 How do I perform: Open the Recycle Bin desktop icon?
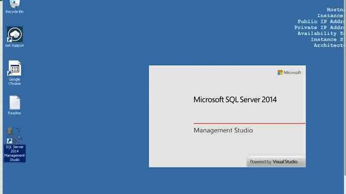click(x=15, y=4)
